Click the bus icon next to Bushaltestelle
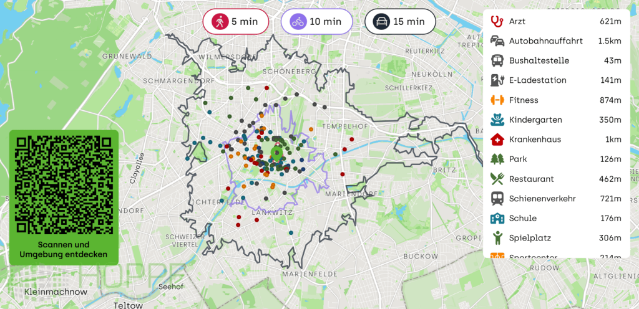Screen dimensions: 639x309 (497, 60)
